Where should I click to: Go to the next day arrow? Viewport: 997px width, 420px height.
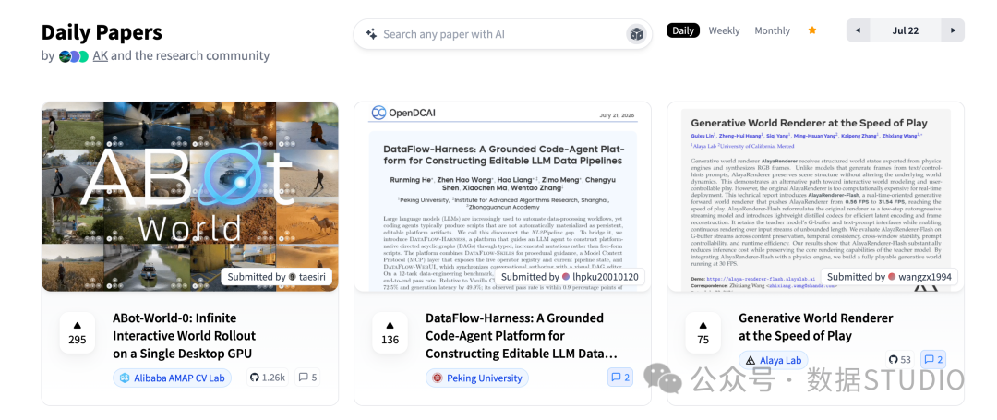[x=953, y=30]
